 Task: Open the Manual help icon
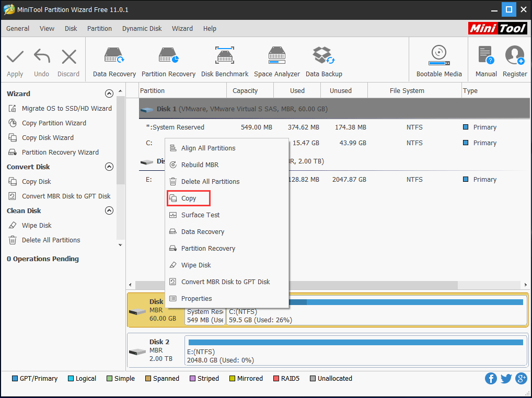[486, 55]
